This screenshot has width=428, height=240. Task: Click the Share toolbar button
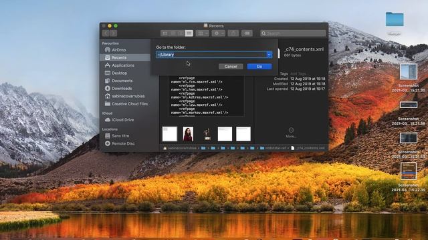click(x=233, y=33)
